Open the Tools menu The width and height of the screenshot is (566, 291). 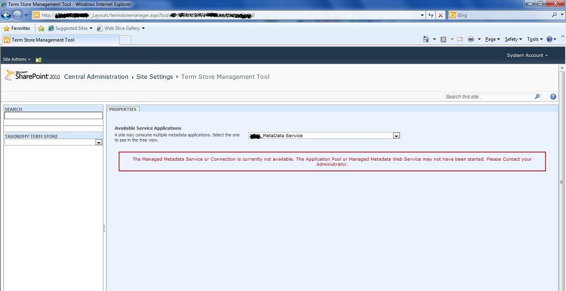point(535,39)
